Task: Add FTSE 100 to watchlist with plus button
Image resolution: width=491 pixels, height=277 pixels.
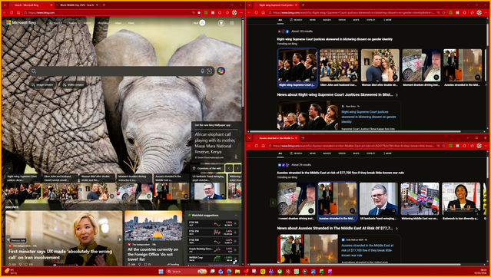Action: [235, 223]
